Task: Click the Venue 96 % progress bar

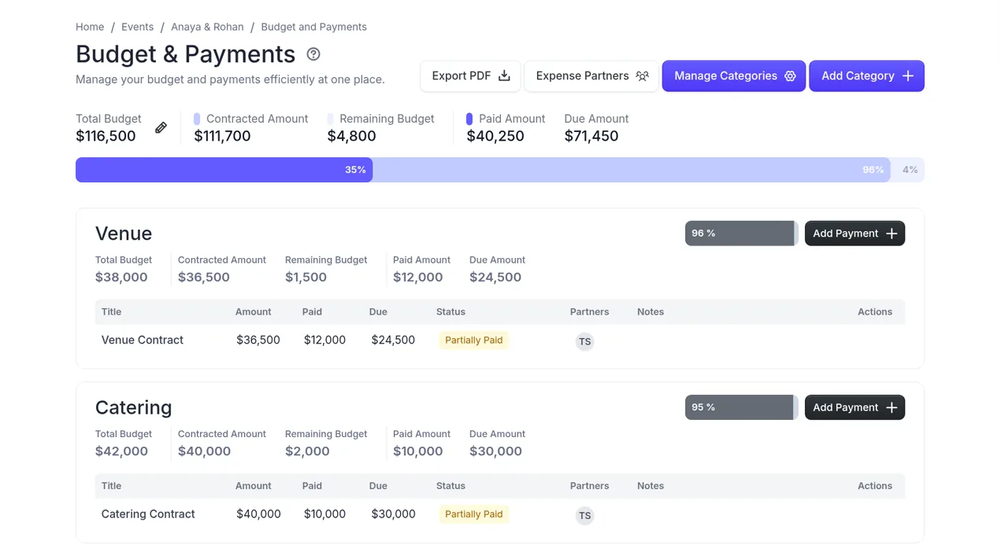Action: [741, 234]
